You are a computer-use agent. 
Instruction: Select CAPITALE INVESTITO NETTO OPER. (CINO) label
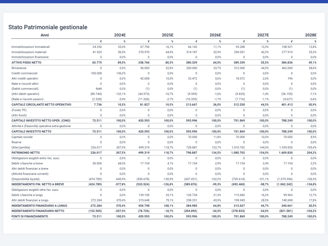[41, 121]
